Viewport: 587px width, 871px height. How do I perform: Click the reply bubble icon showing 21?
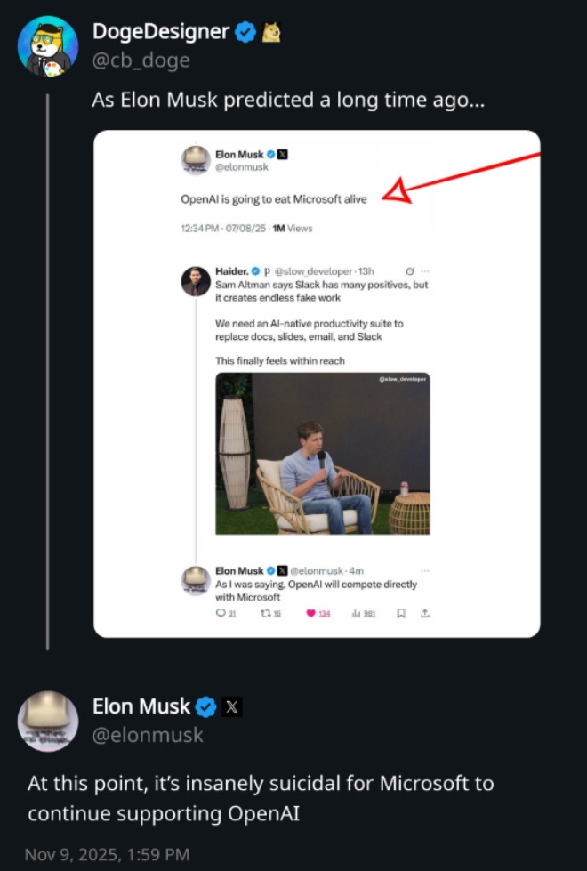pos(221,613)
